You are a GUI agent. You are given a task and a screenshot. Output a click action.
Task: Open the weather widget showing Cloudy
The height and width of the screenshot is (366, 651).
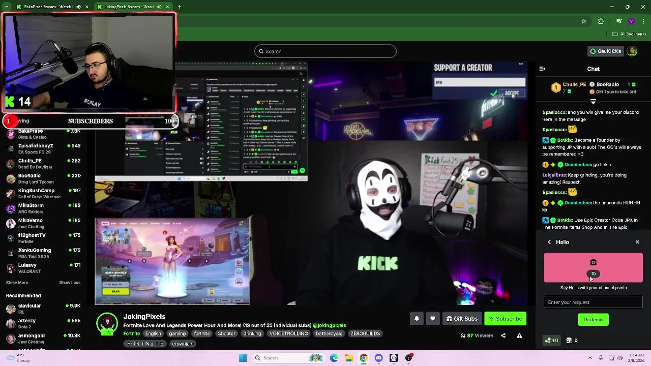[18, 358]
